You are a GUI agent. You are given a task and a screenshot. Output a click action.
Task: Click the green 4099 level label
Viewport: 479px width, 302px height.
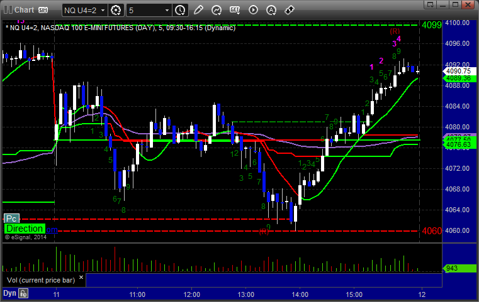[432, 25]
